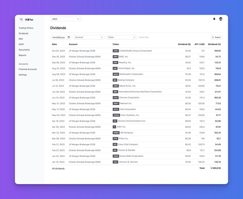Viewport: 243px width, 199px height.
Task: Focus the mm/dd/yyyy date filter field
Action: coord(61,37)
